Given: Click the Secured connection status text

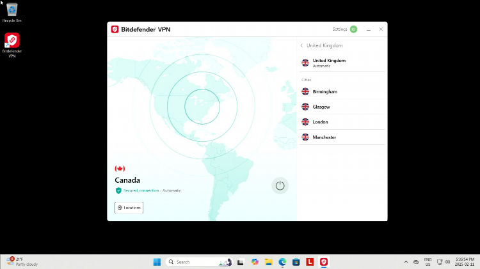Looking at the screenshot, I should [x=141, y=190].
